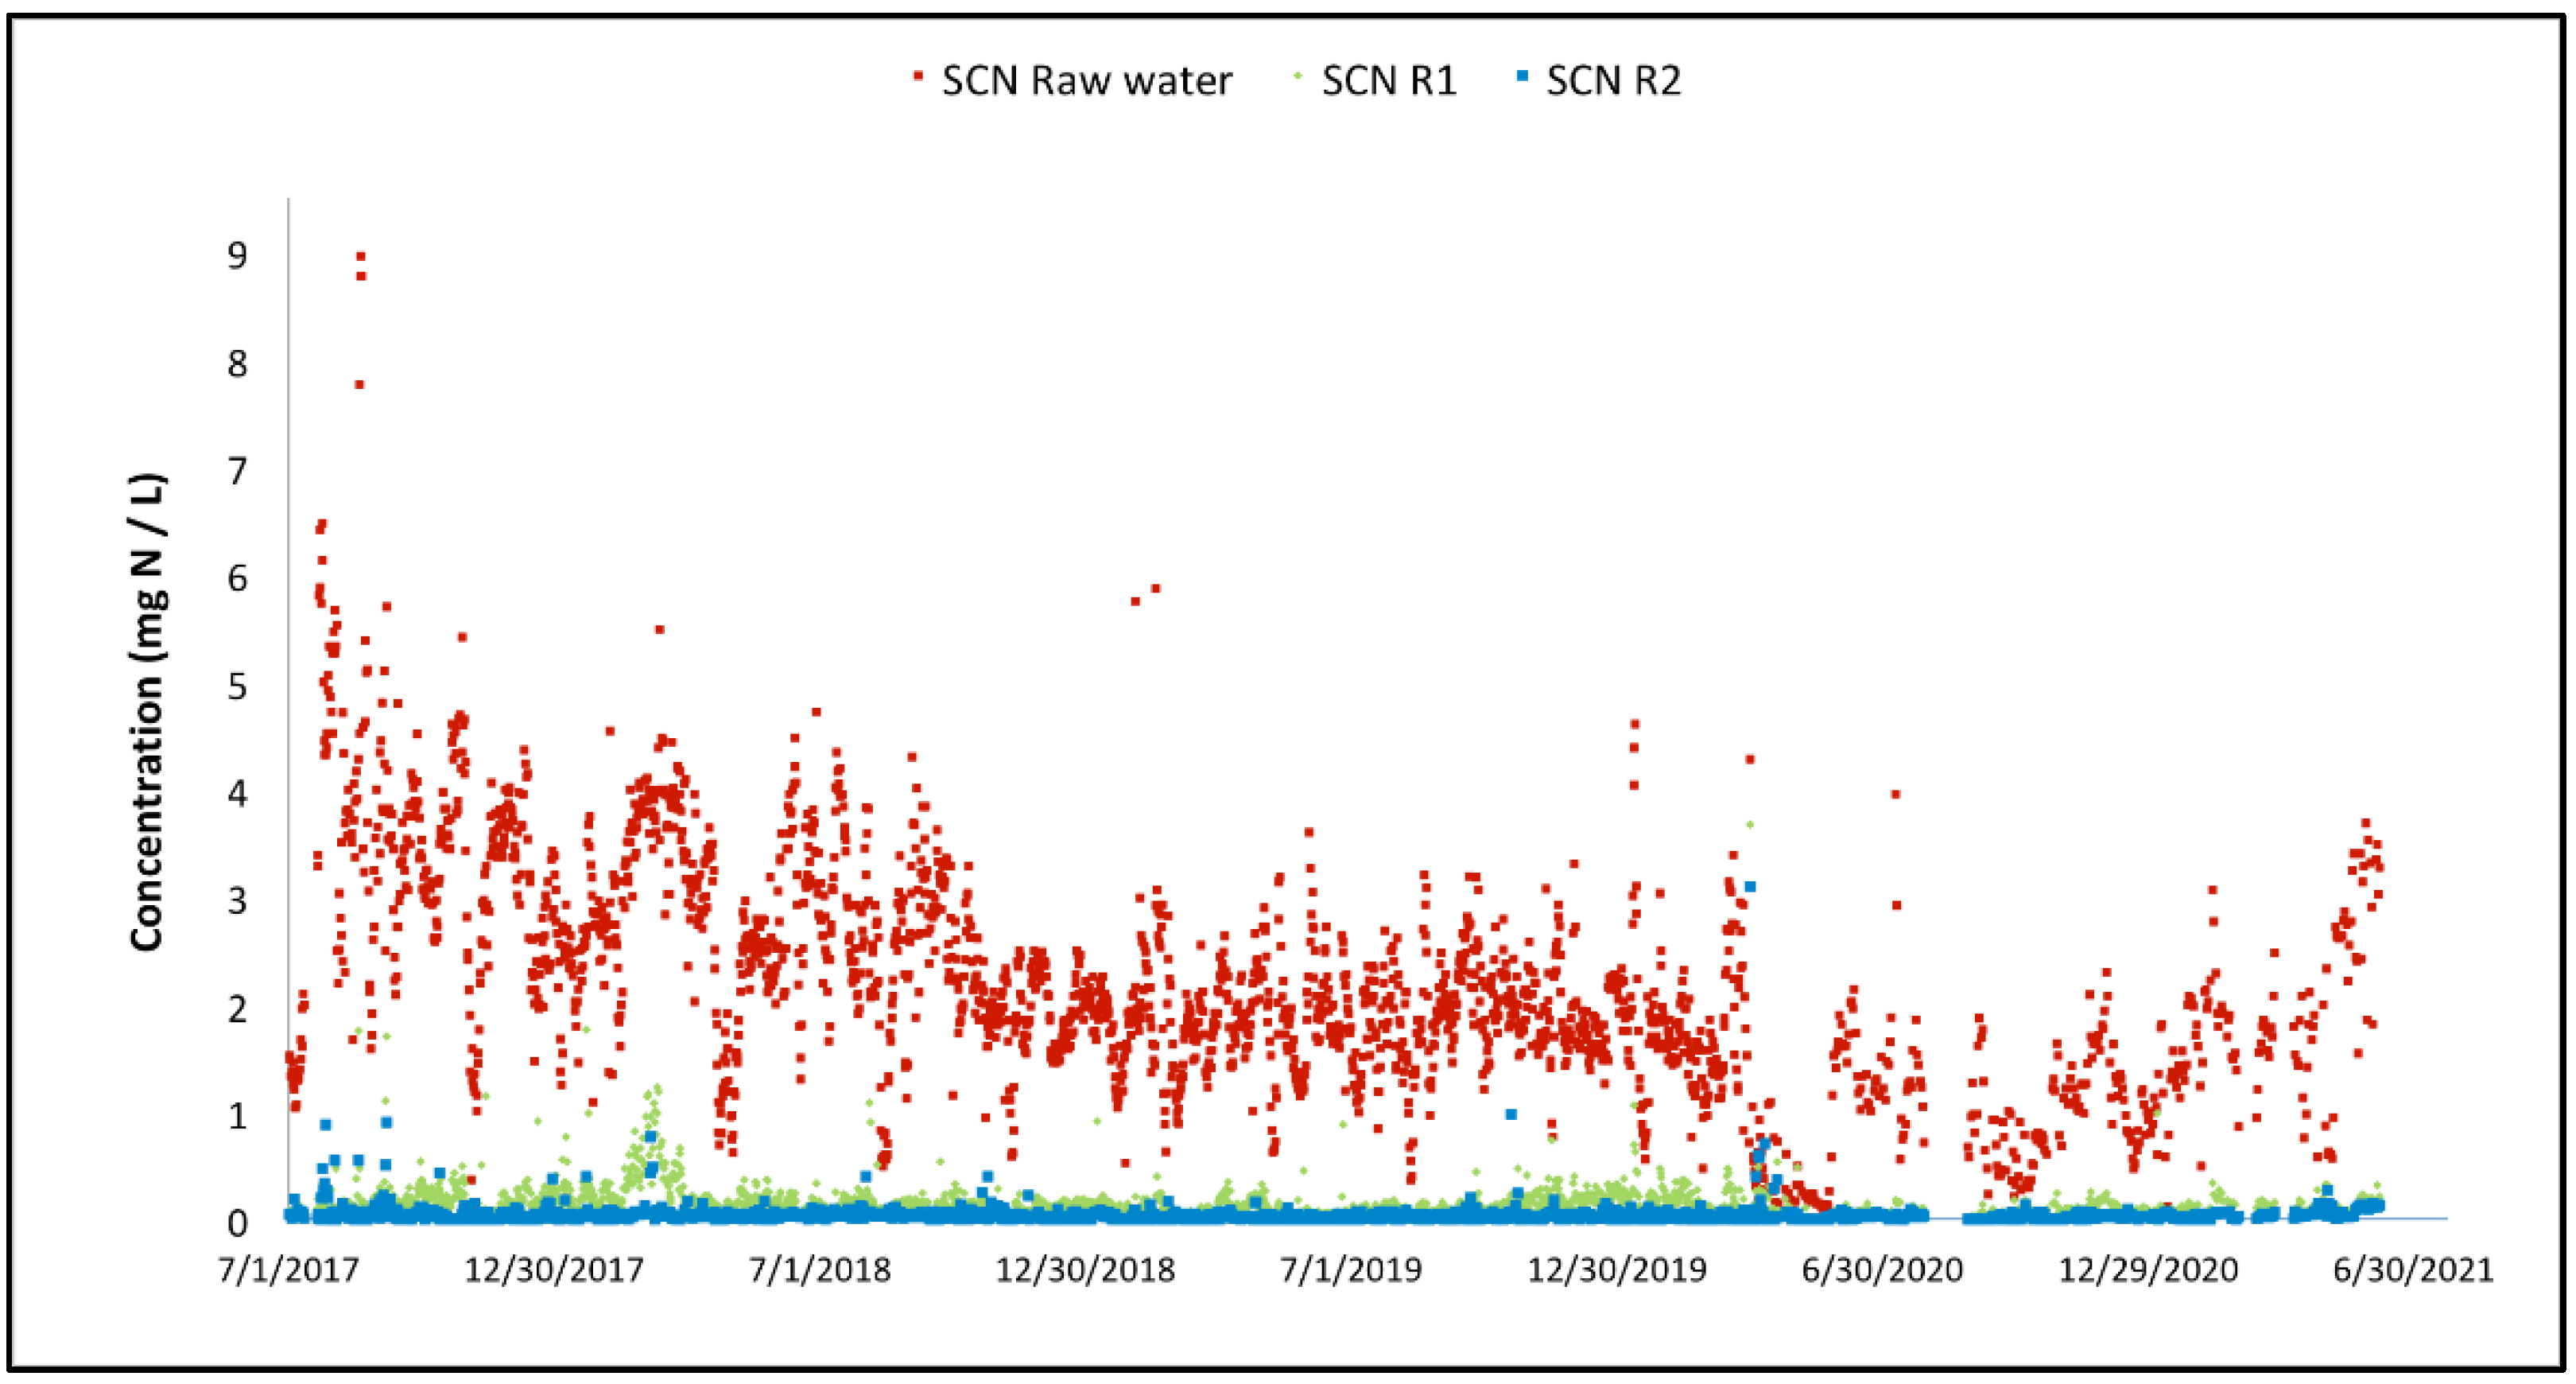Click the 7/1/2017 x-axis date label
This screenshot has width=2576, height=1384.
click(x=289, y=1269)
